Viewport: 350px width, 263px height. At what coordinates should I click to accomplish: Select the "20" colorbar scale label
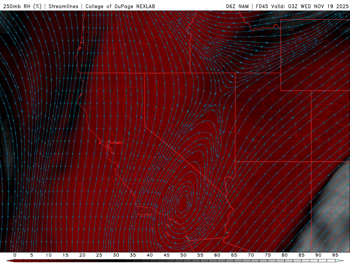82,255
